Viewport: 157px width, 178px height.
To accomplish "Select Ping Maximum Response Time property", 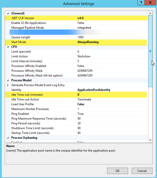I will (39, 119).
